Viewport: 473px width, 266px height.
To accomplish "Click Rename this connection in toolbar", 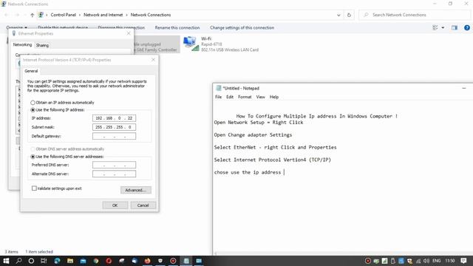I will tap(177, 28).
